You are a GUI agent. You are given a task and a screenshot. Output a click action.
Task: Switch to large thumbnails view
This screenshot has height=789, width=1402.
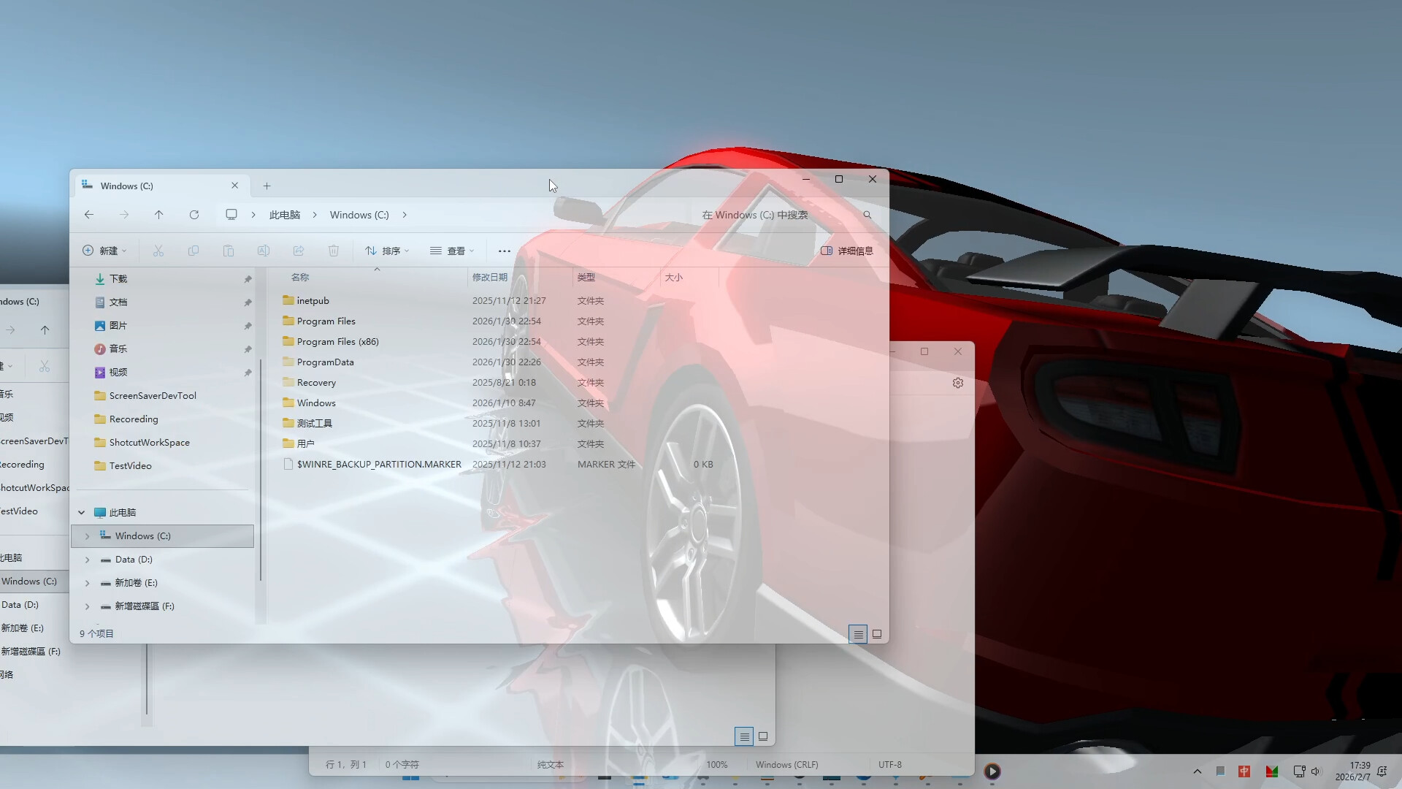point(877,634)
